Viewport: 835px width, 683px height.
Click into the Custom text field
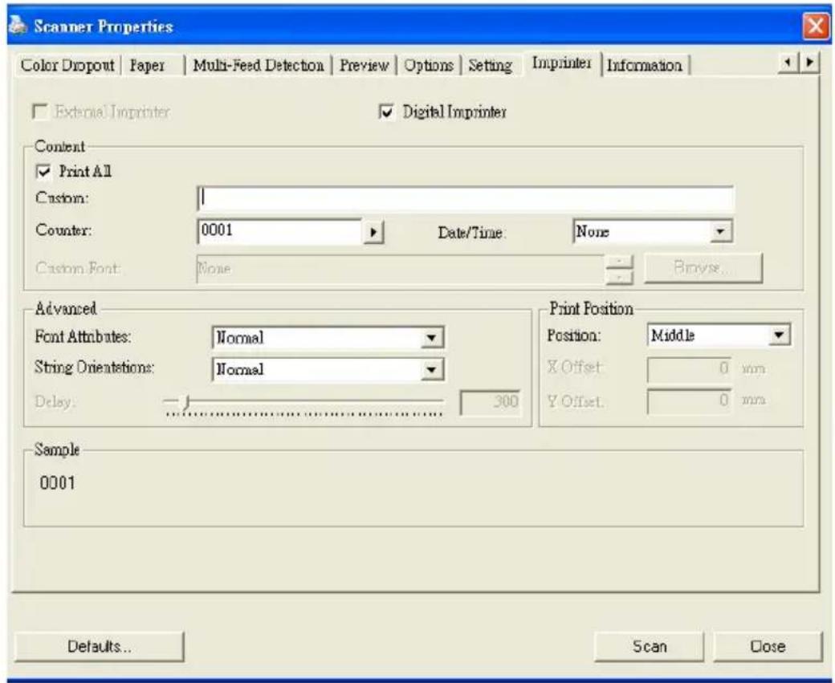(x=466, y=198)
